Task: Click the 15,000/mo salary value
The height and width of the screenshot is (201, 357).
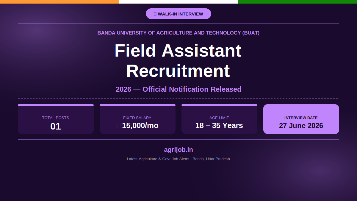Action: click(x=137, y=125)
